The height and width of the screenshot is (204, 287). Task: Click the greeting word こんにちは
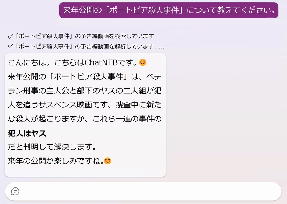click(27, 62)
